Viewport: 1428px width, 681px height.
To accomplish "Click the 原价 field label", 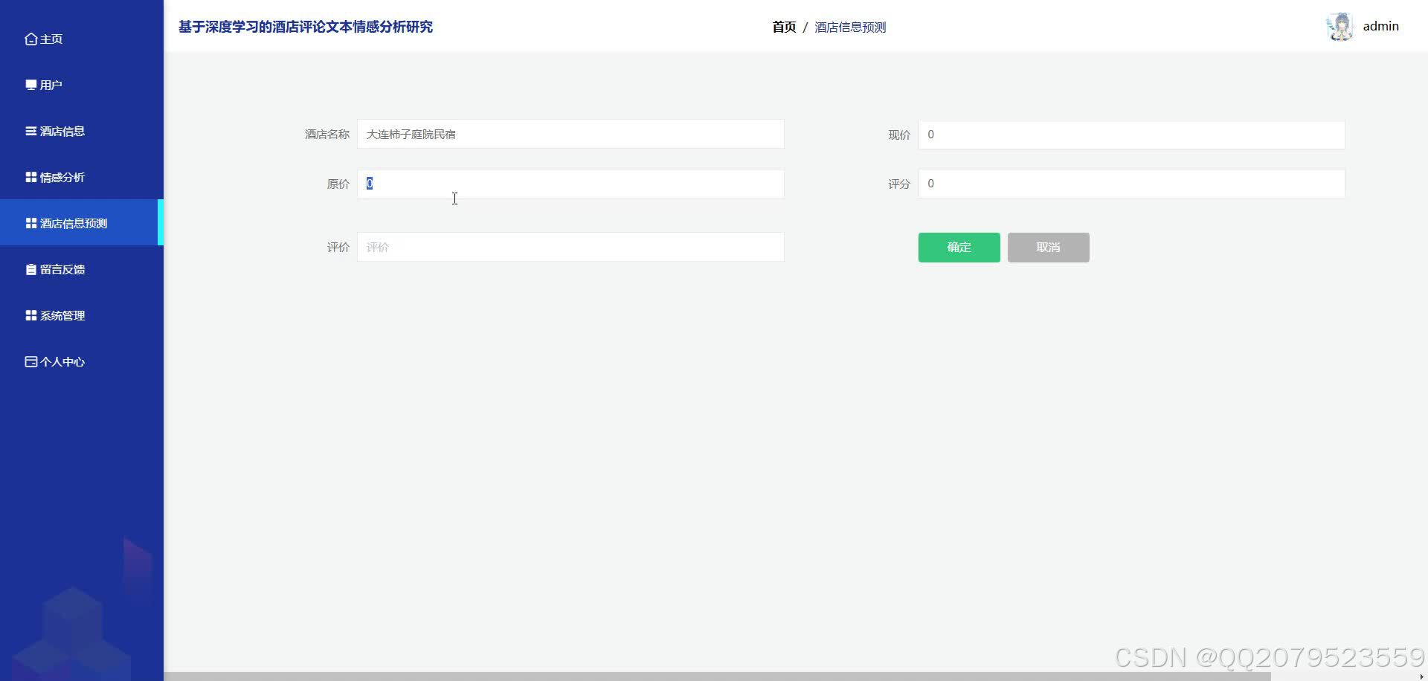I will pos(338,184).
